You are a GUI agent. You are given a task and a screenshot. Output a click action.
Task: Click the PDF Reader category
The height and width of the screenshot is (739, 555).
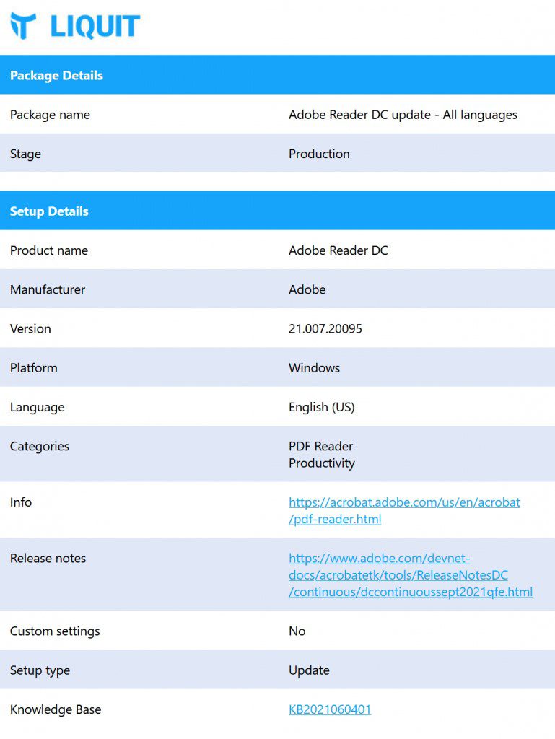(x=320, y=446)
